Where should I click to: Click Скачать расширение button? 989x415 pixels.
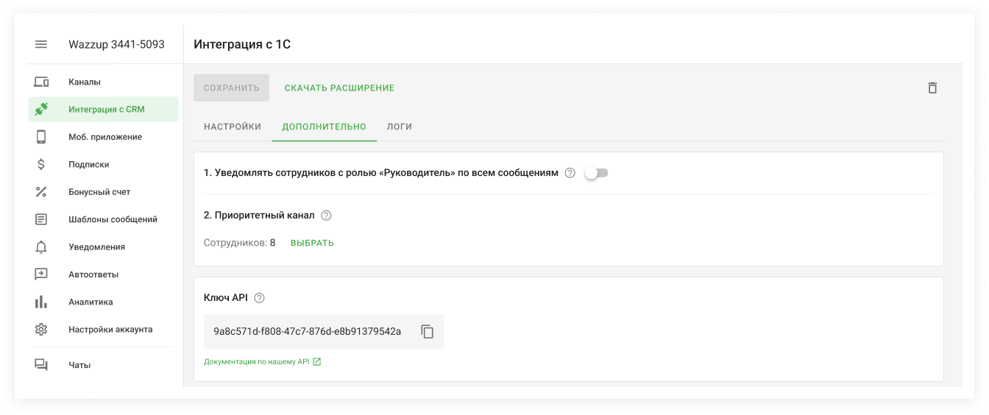pyautogui.click(x=339, y=88)
